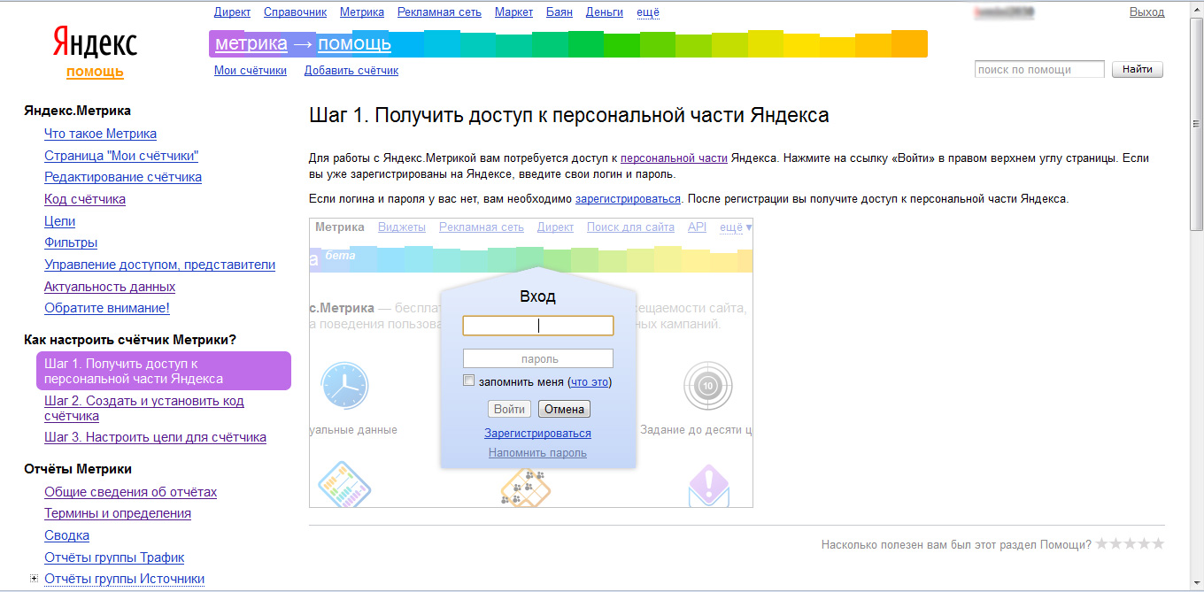Viewport: 1204px width, 592px height.
Task: Open Что такое Метрика sidebar link
Action: coord(100,134)
